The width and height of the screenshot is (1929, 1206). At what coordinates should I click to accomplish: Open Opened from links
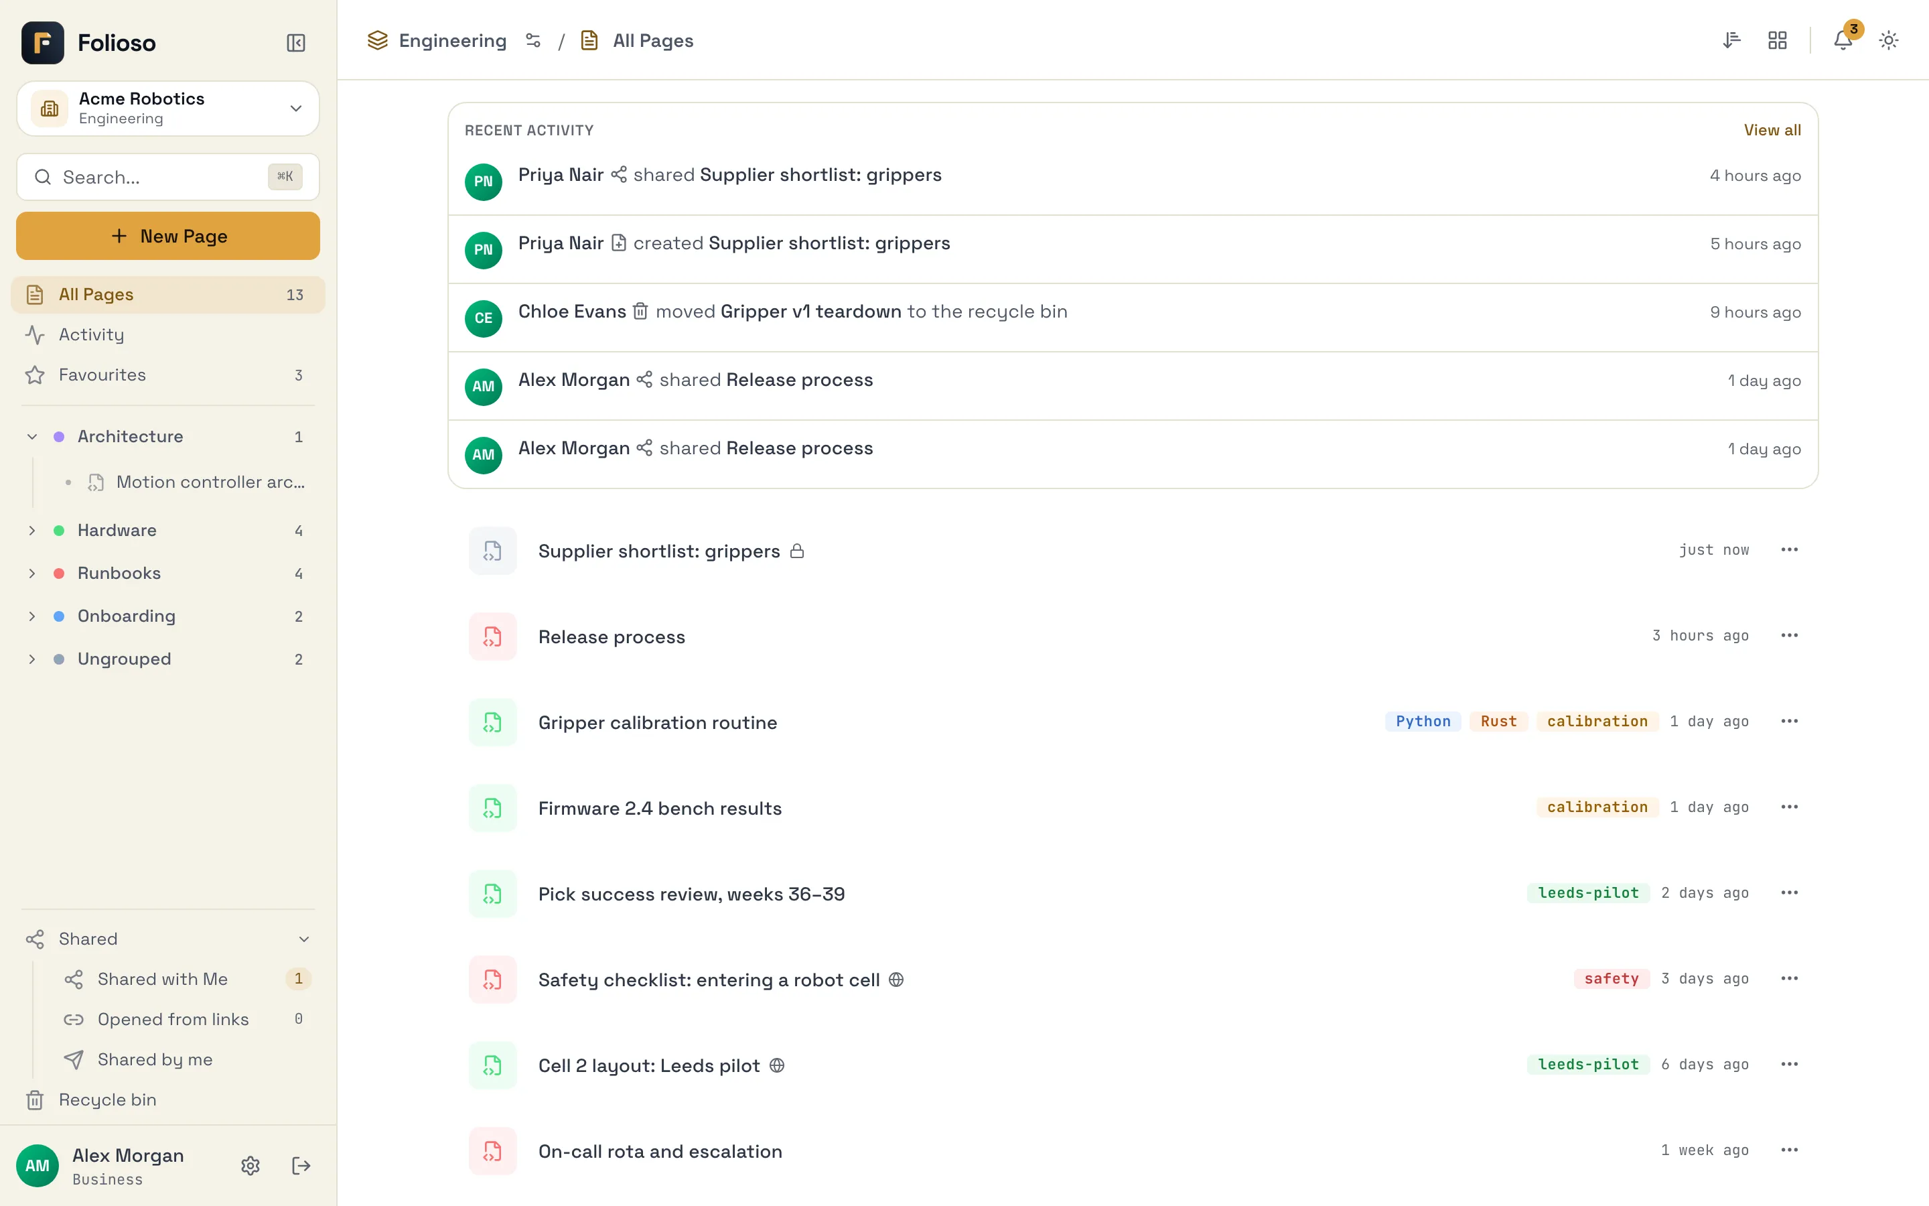(186, 1019)
